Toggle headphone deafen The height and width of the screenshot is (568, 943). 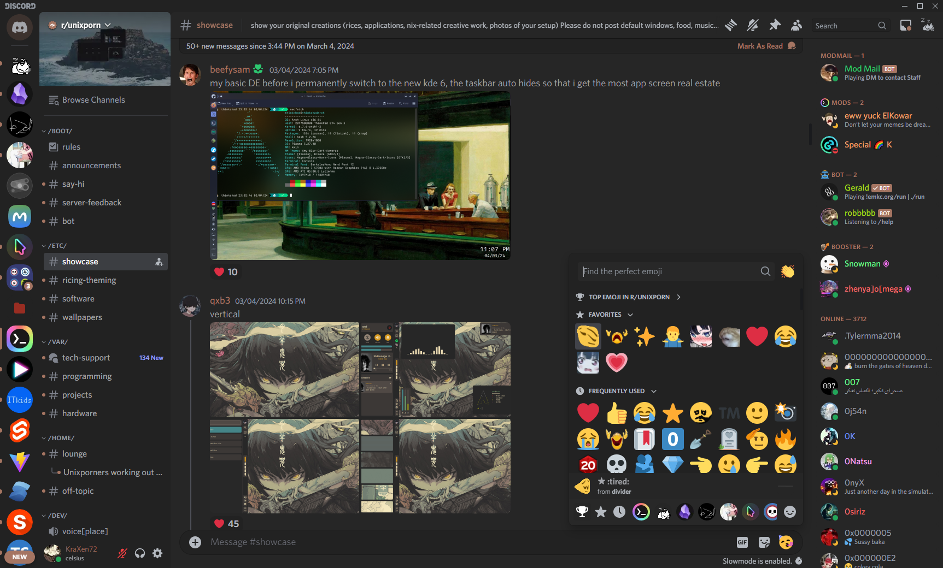coord(140,553)
